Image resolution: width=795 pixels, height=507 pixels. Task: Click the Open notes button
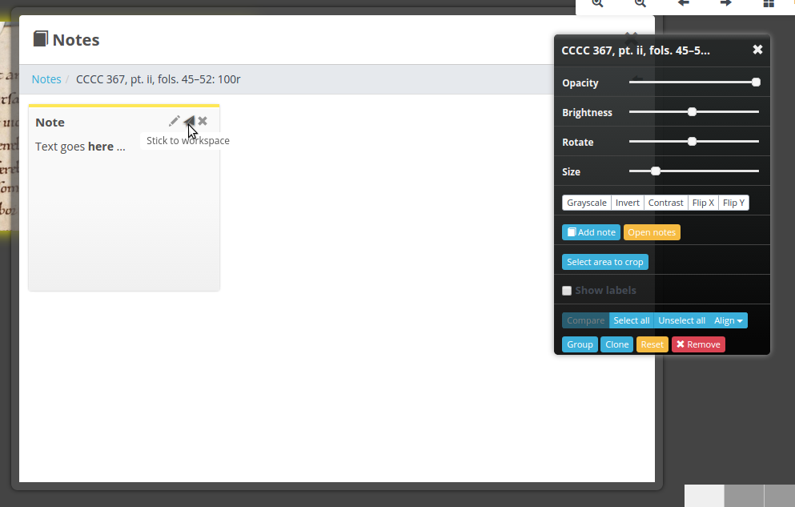(652, 232)
